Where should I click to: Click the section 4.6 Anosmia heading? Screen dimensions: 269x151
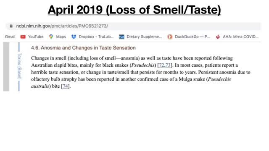(83, 48)
